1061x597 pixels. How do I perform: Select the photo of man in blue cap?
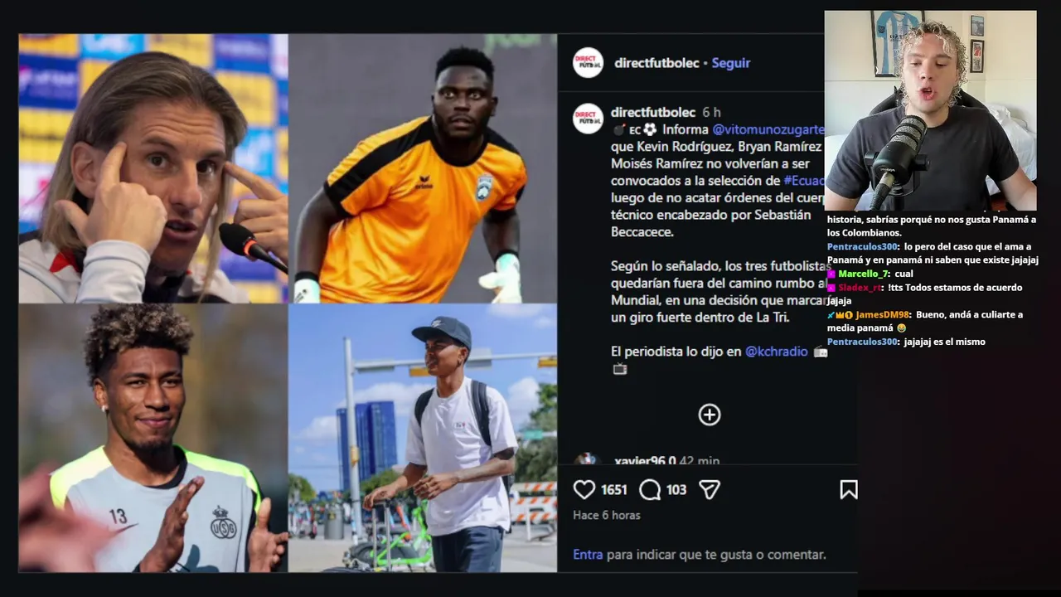click(x=423, y=438)
